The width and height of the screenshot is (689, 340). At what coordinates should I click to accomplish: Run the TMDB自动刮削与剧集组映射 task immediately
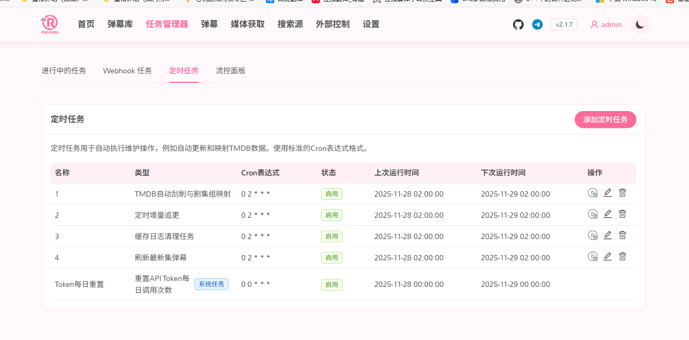pyautogui.click(x=593, y=193)
